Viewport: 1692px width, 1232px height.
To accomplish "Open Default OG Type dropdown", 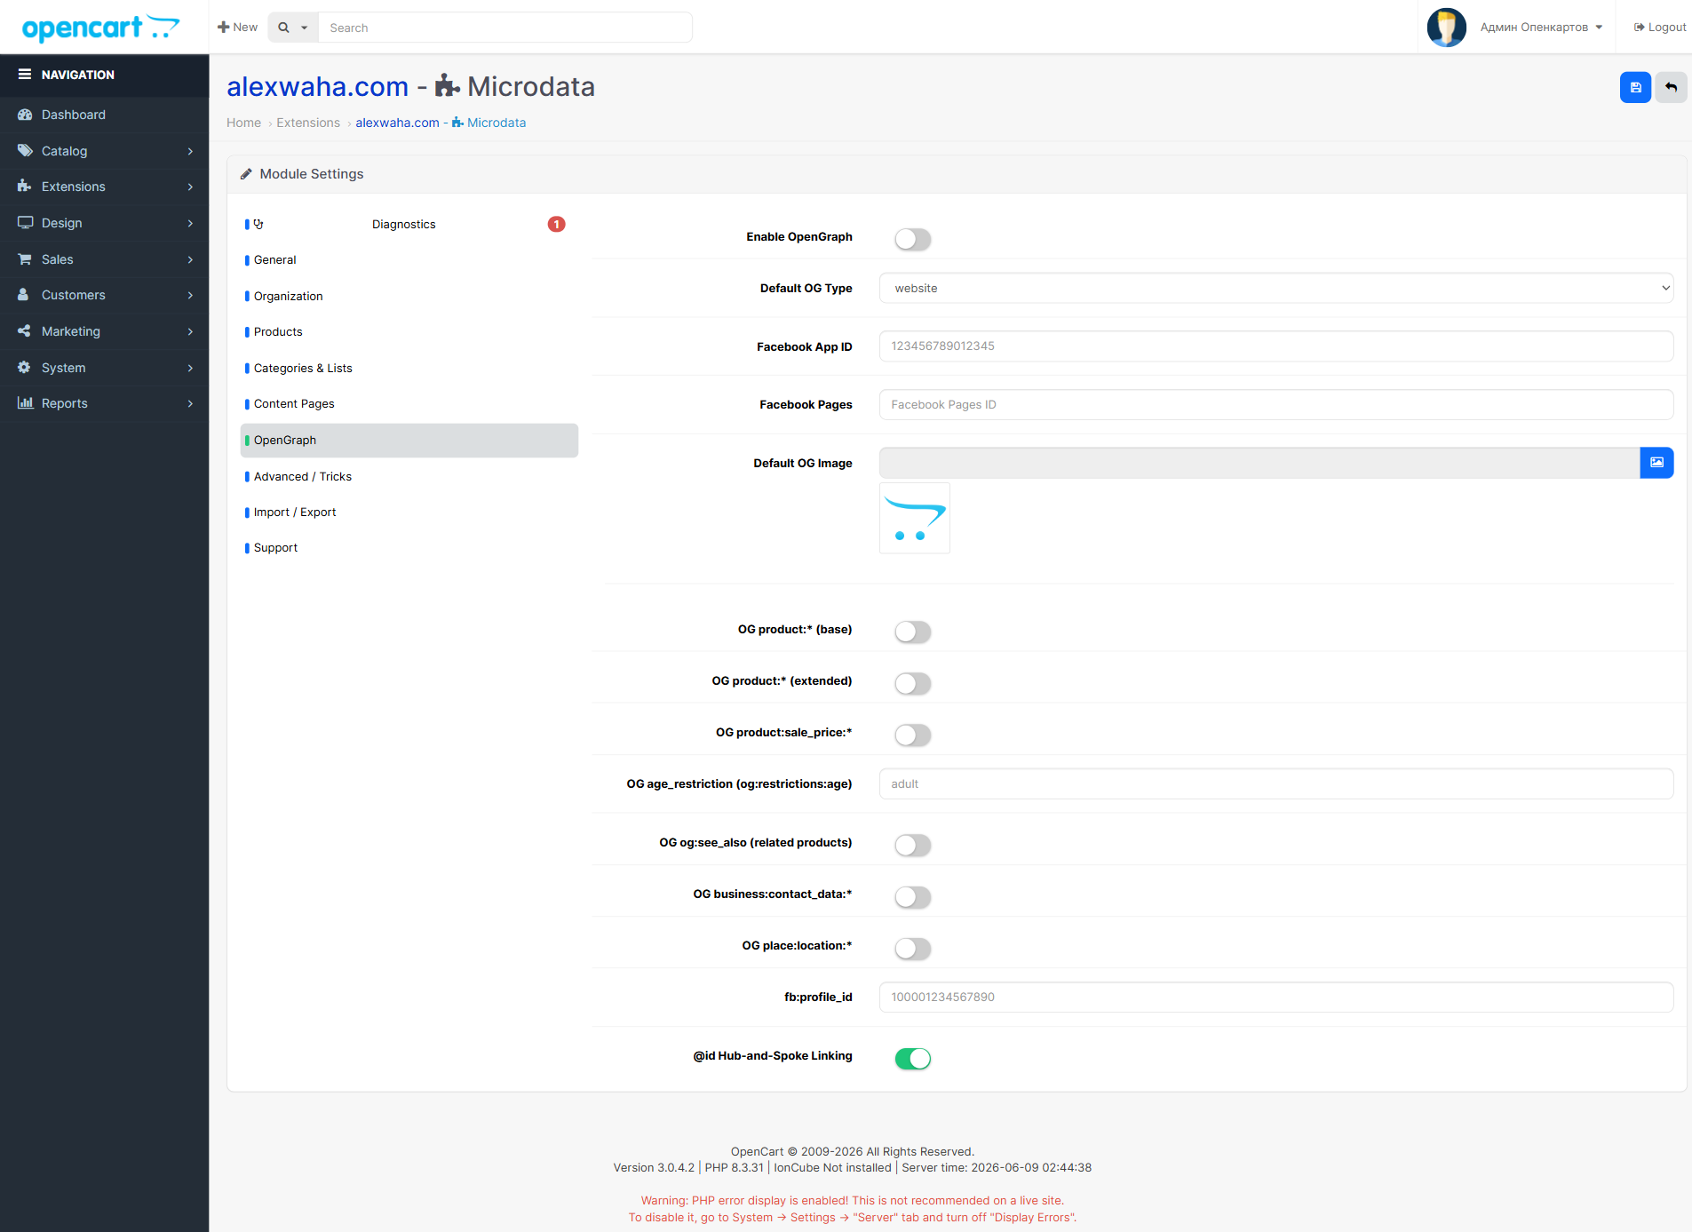I will tap(1276, 288).
